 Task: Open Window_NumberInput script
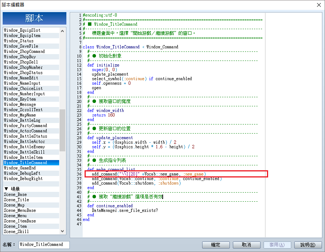pos(31,93)
